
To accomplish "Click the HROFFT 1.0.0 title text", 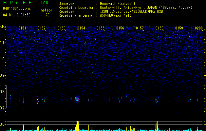I will pos(26,3).
